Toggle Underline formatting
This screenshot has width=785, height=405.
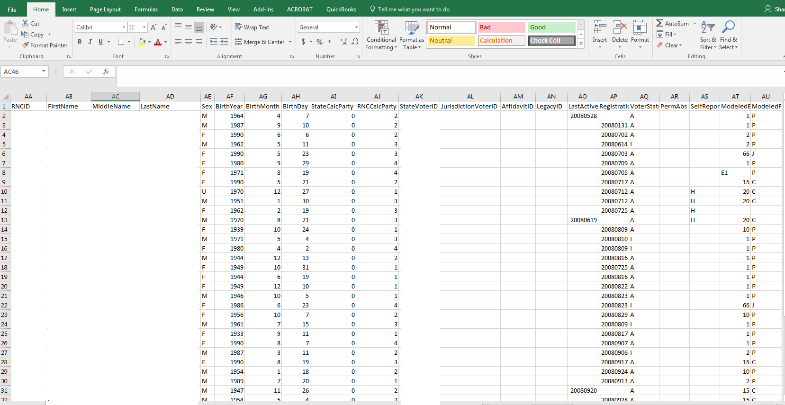pos(100,42)
